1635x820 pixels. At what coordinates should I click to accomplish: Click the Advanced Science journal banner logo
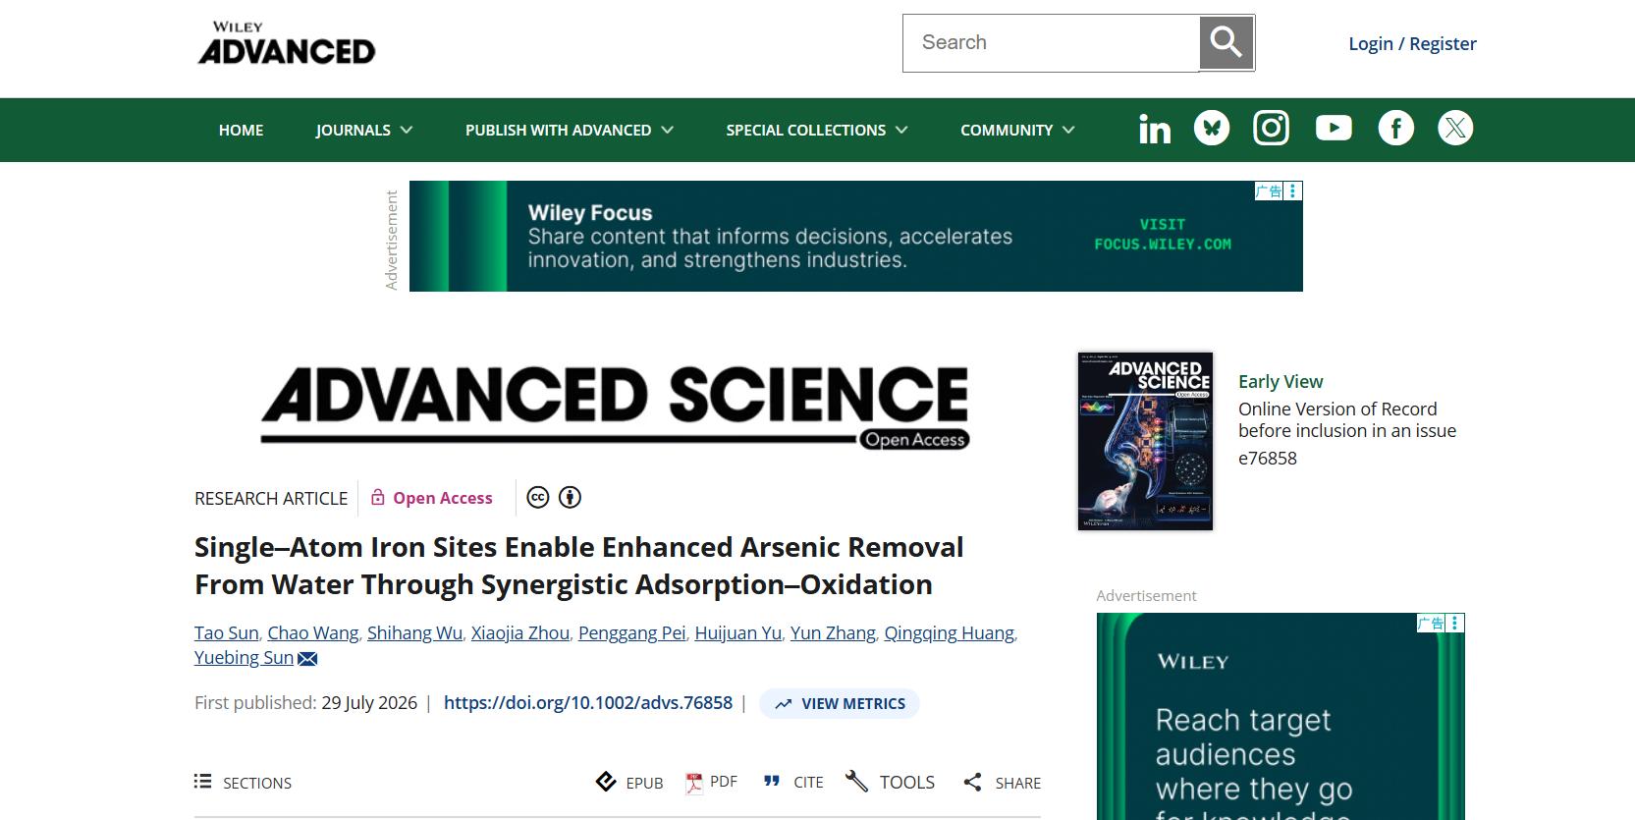pyautogui.click(x=615, y=407)
